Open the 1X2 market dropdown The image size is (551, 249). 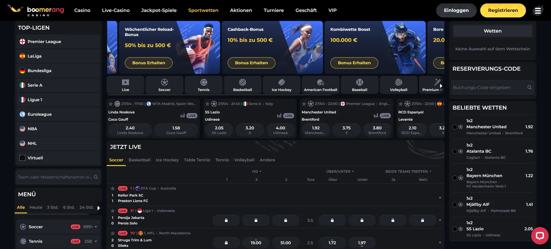click(x=257, y=171)
